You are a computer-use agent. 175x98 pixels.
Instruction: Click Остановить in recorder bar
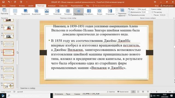pyautogui.click(x=59, y=94)
